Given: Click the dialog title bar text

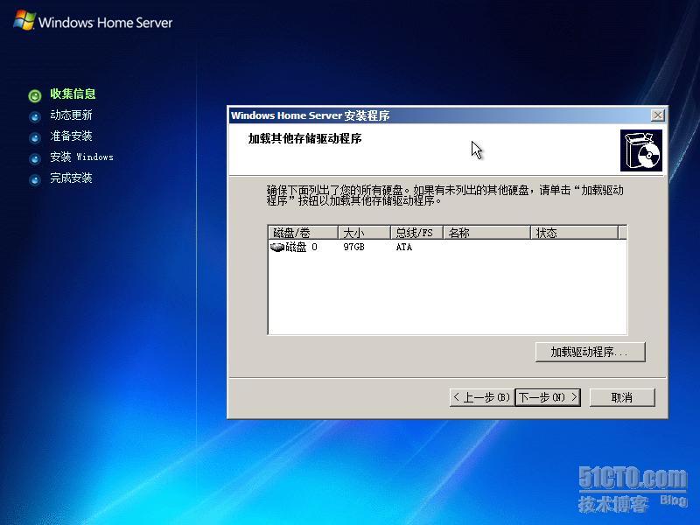Looking at the screenshot, I should pos(311,115).
